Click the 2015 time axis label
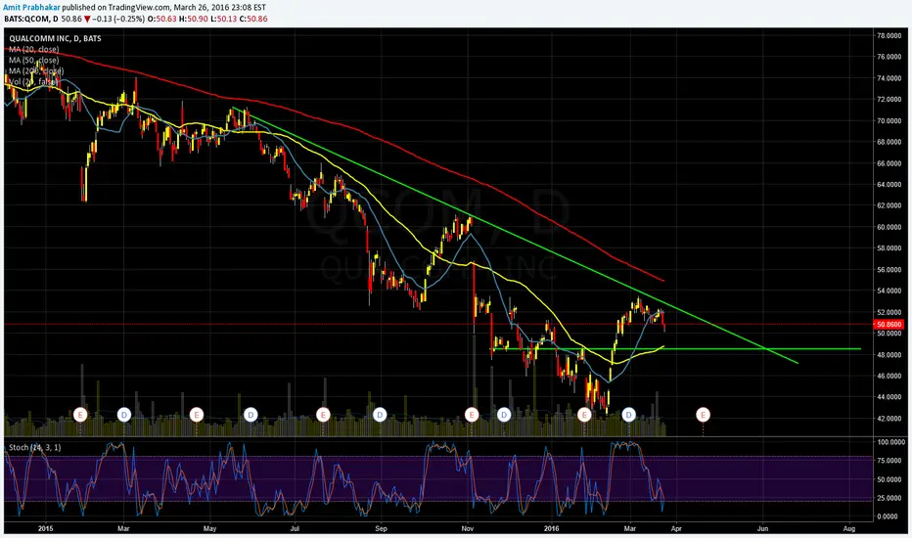The height and width of the screenshot is (538, 912). (45, 528)
